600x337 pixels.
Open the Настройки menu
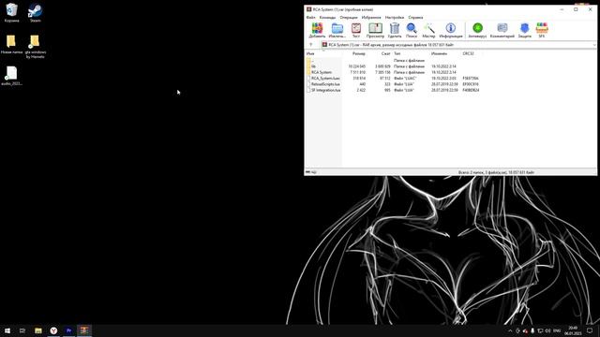395,18
